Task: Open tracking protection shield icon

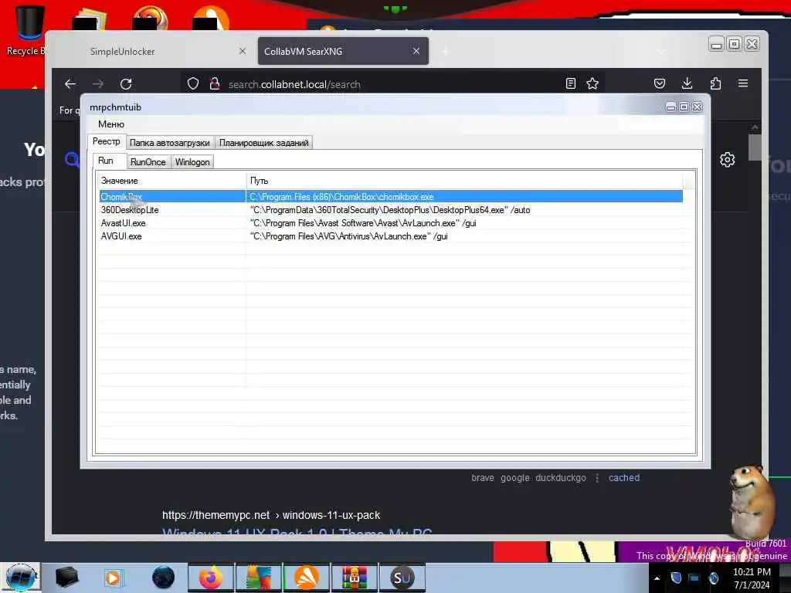Action: click(x=192, y=83)
